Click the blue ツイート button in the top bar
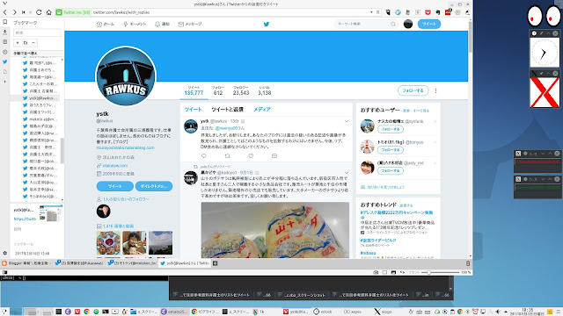Viewport: 563px width, 316px height. [429, 24]
